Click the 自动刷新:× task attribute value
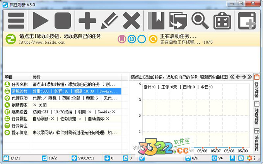This screenshot has width=263, height=164. coord(43,118)
